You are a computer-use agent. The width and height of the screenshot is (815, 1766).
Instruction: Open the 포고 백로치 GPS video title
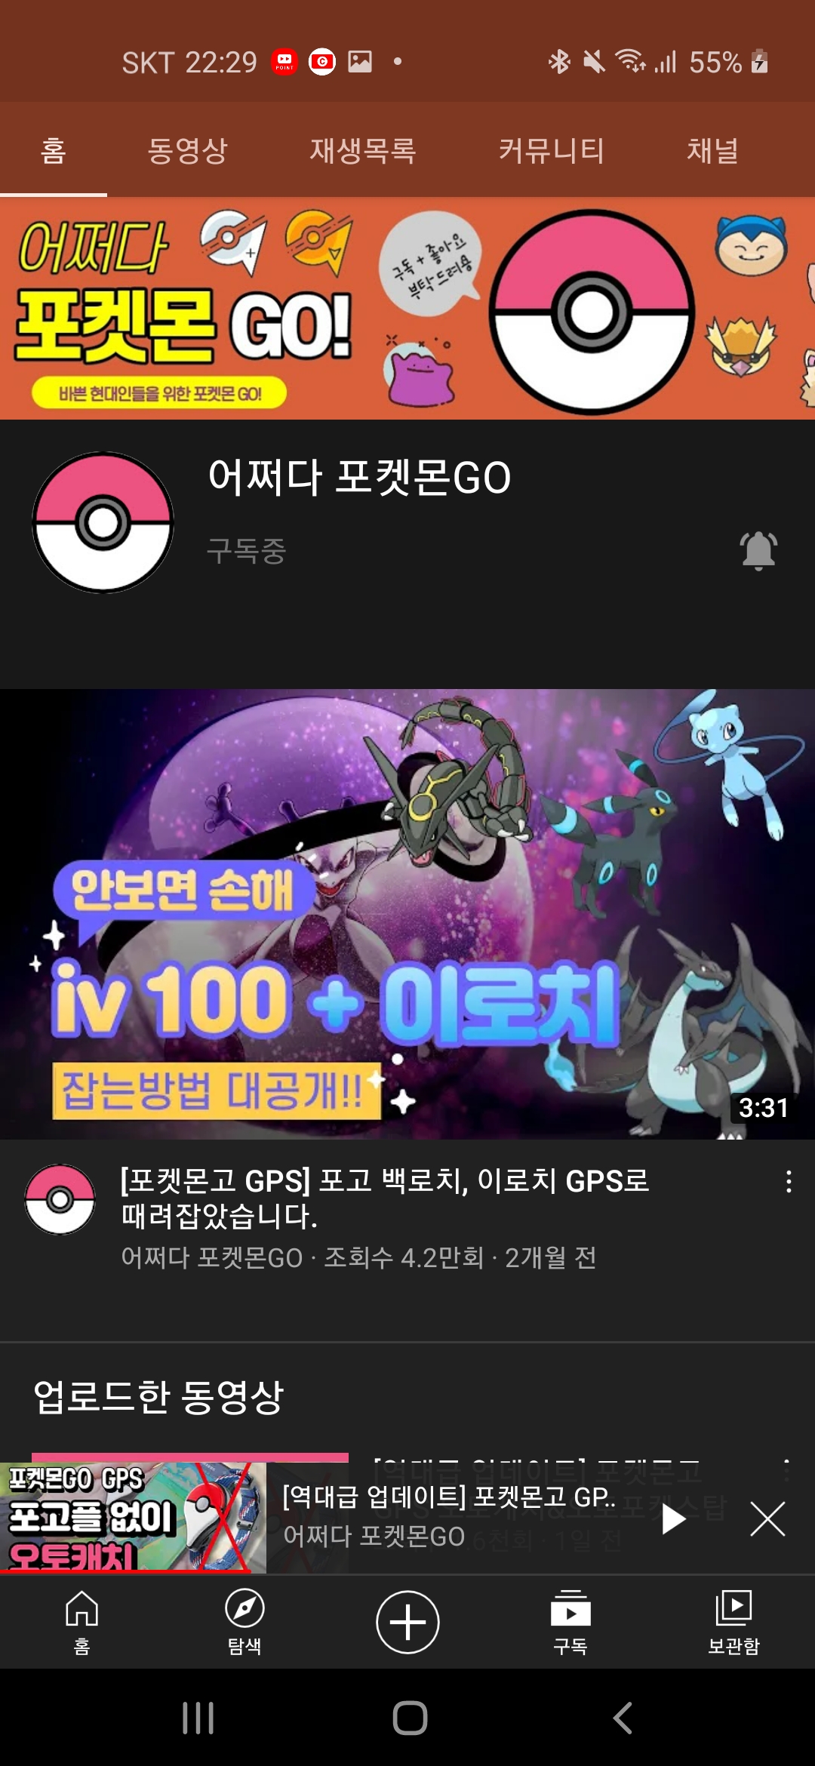click(385, 1198)
